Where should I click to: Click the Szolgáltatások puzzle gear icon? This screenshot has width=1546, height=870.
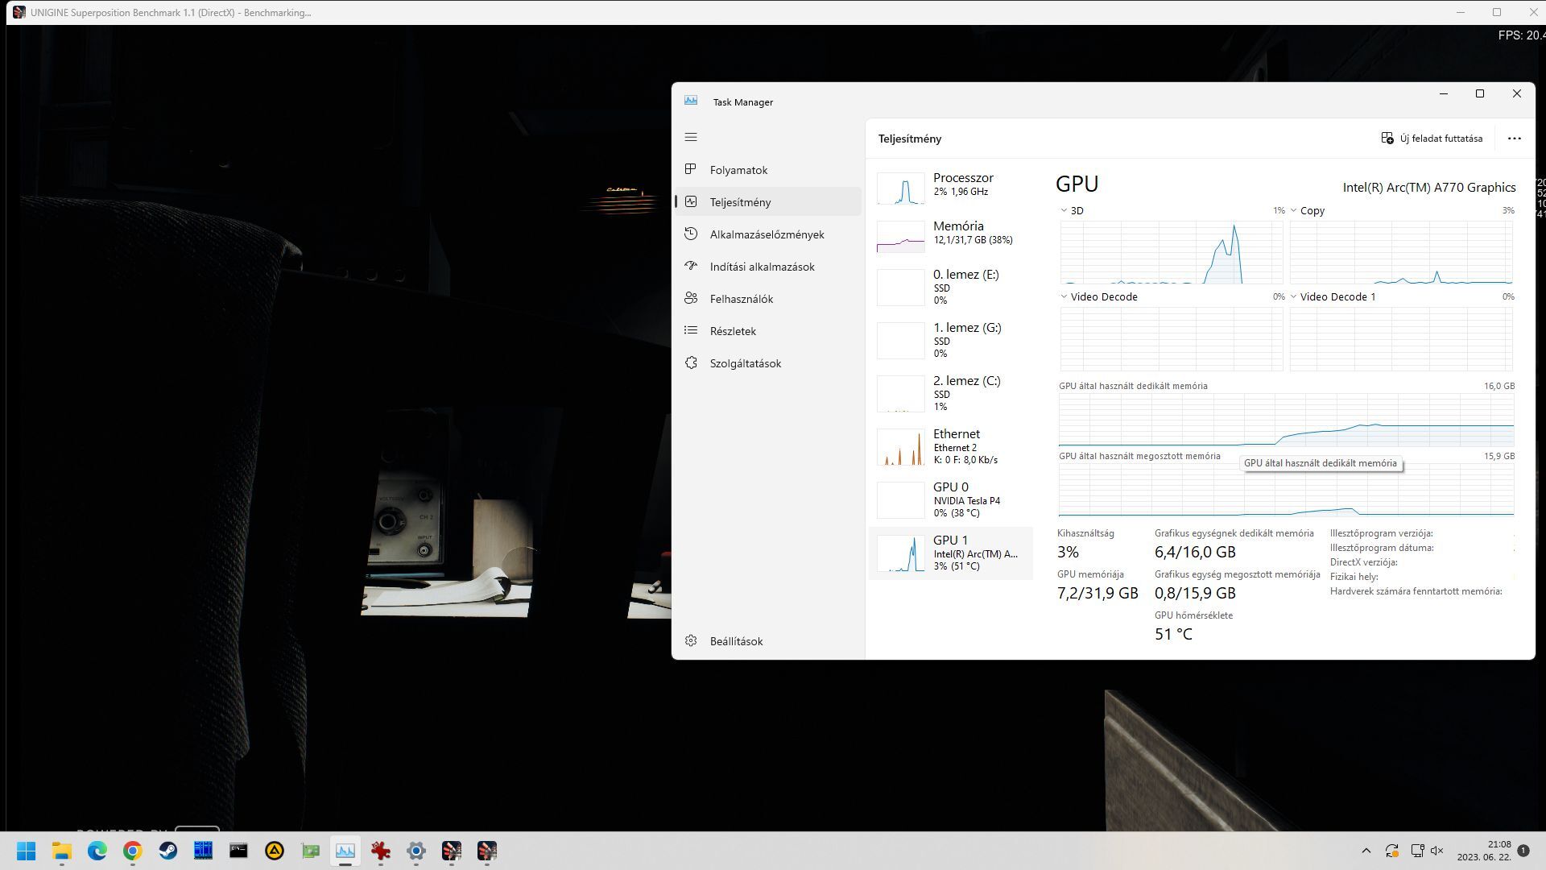click(x=690, y=362)
